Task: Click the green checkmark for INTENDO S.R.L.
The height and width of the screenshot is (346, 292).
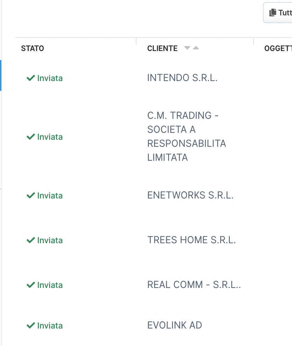Action: coord(31,78)
